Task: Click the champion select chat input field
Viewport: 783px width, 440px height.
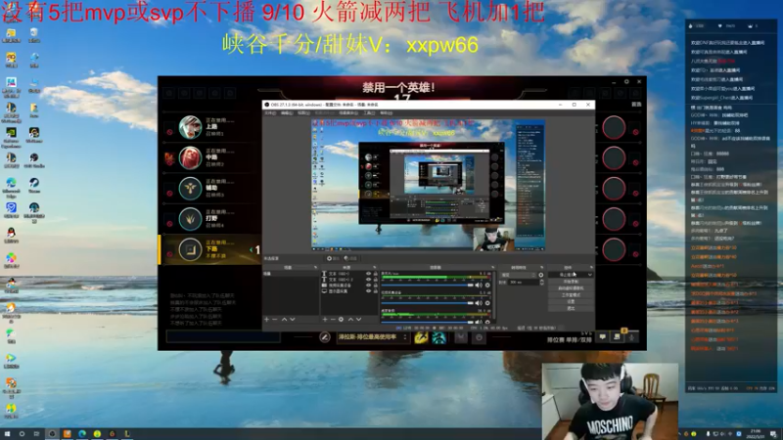Action: point(223,336)
